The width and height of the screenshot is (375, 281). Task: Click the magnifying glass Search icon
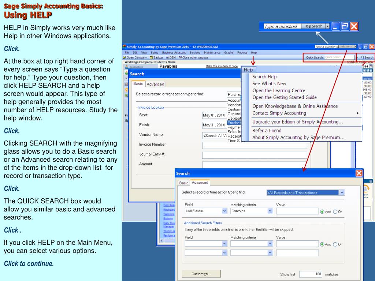[363, 57]
